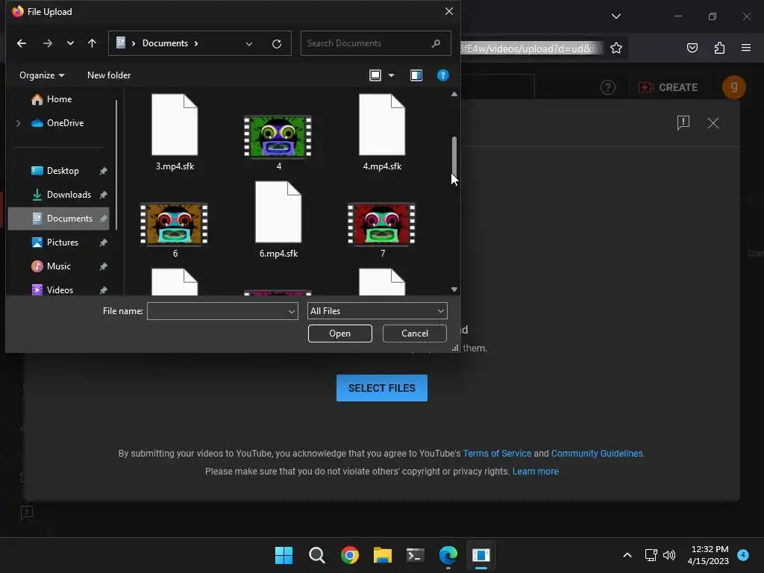
Task: Expand the OneDrive tree node
Action: [x=19, y=123]
